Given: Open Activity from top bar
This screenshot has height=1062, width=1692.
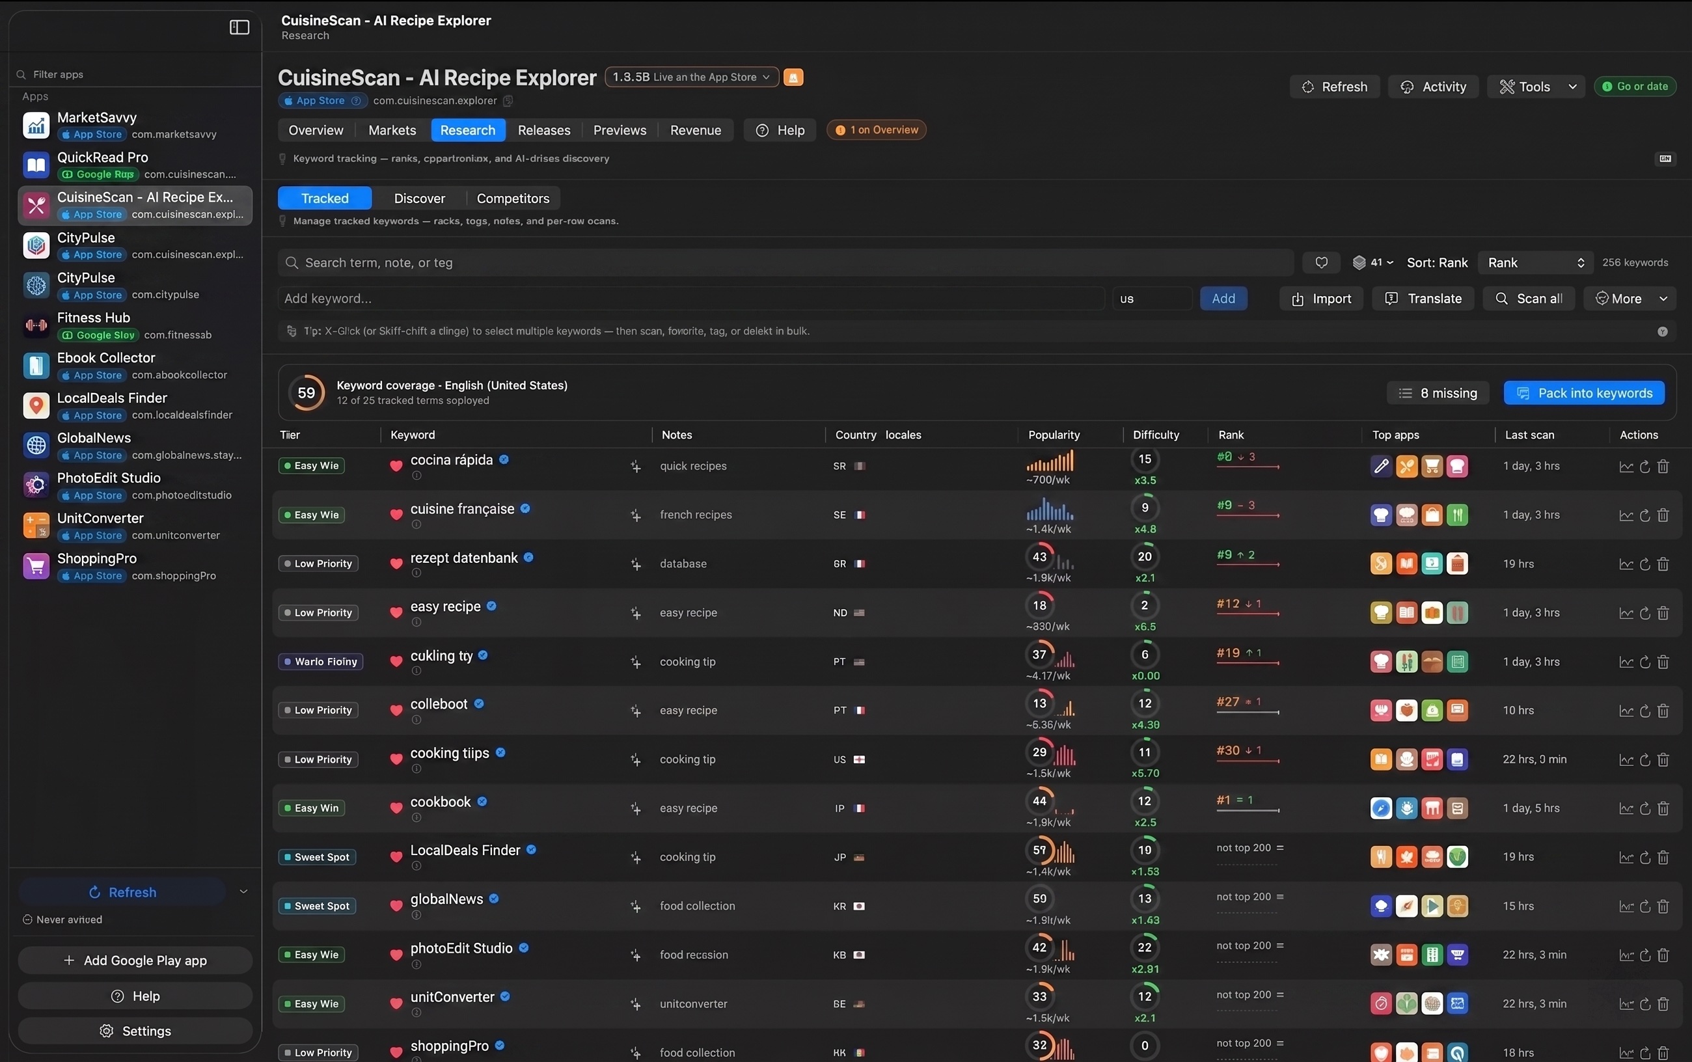Looking at the screenshot, I should coord(1433,87).
